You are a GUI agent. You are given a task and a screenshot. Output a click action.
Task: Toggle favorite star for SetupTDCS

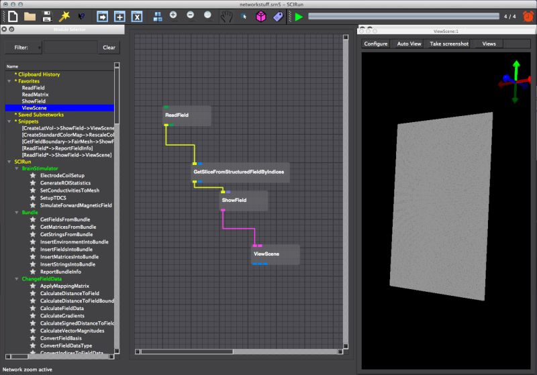click(x=33, y=198)
